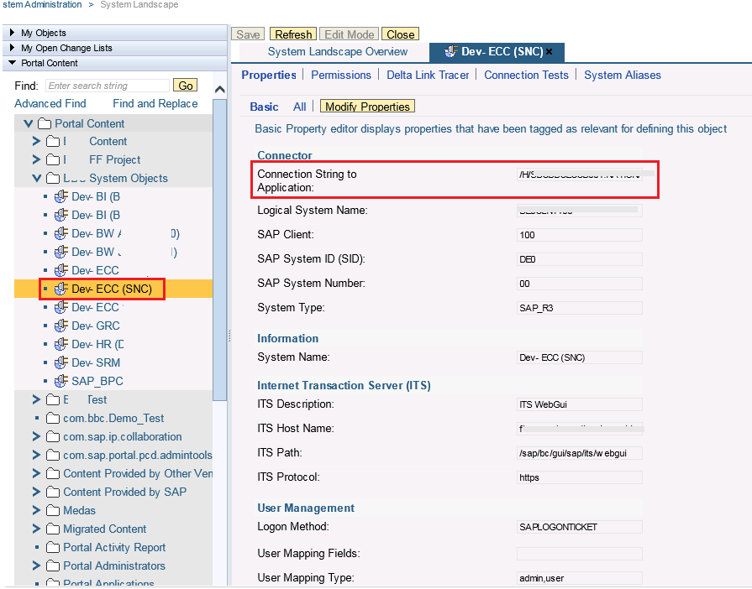The width and height of the screenshot is (752, 589).
Task: Click the SAP Client value field
Action: pos(579,235)
